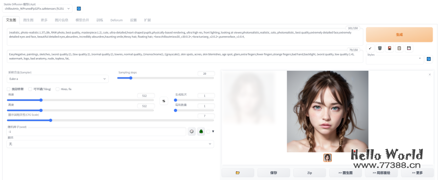Adjust the 宽度 width slider
The height and width of the screenshot is (180, 439).
[80, 100]
